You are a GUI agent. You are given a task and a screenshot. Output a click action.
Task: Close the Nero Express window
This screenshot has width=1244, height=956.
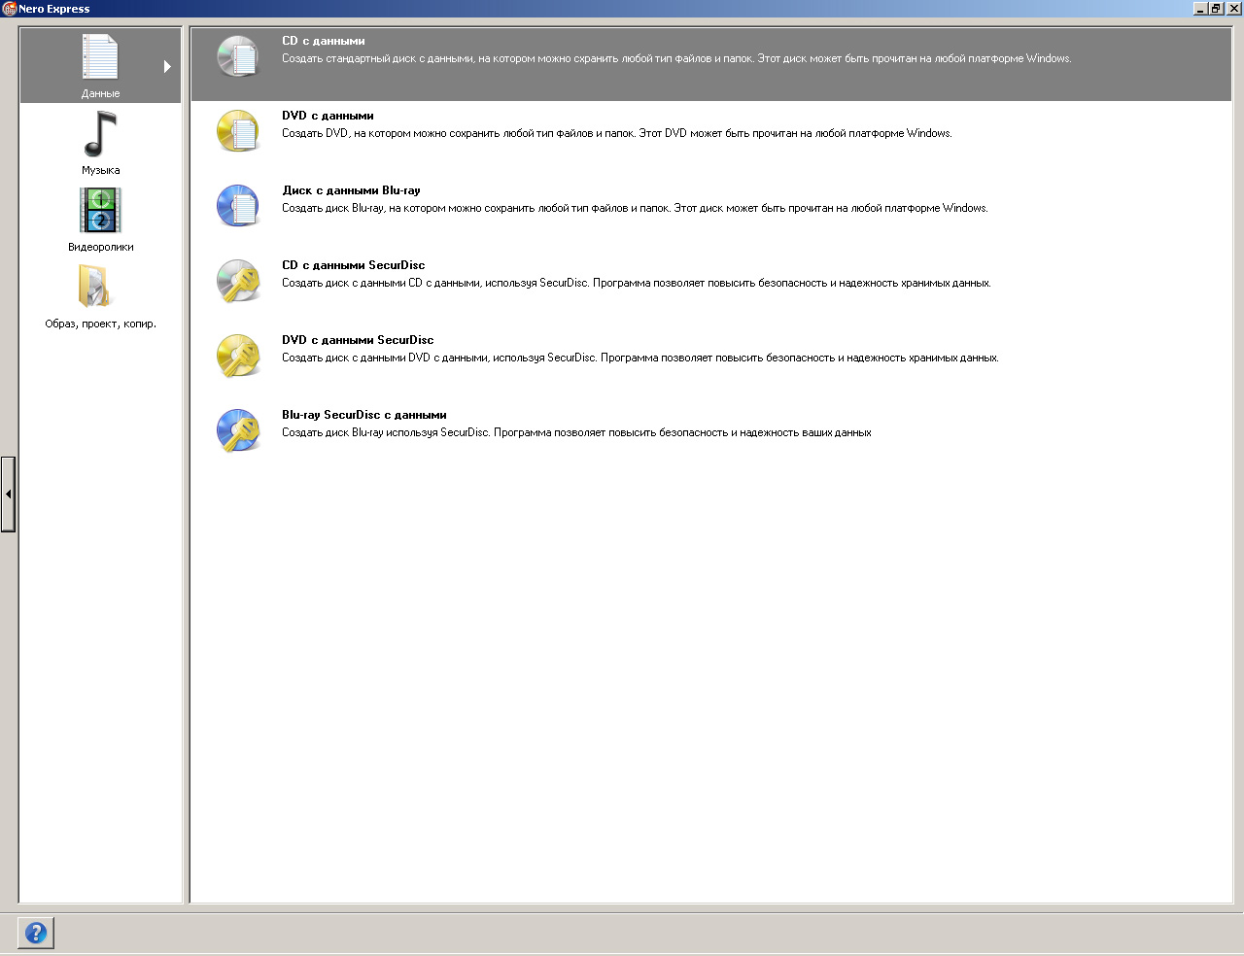[1234, 9]
